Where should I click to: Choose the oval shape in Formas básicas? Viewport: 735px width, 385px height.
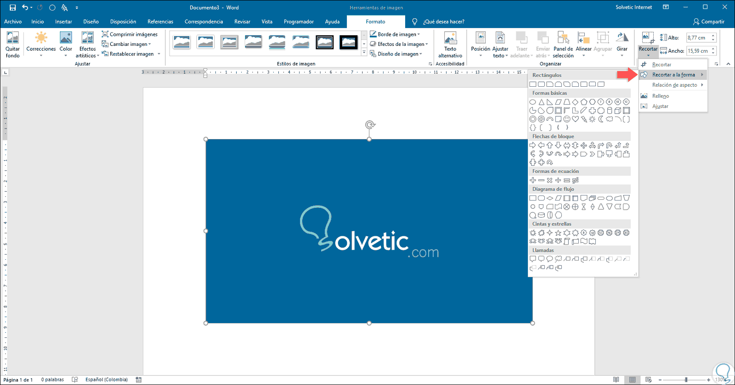click(533, 102)
